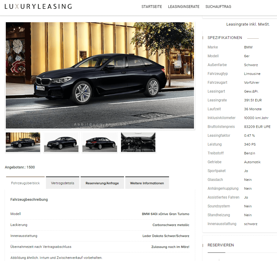Viewport: 277px width, 261px height.
Task: Click the main BMW car image
Action: pyautogui.click(x=100, y=76)
